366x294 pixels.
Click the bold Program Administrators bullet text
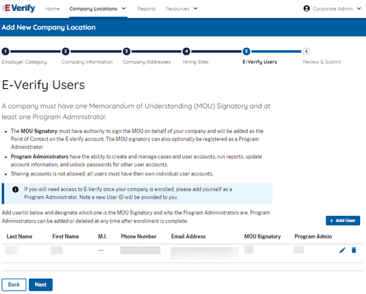pyautogui.click(x=40, y=156)
